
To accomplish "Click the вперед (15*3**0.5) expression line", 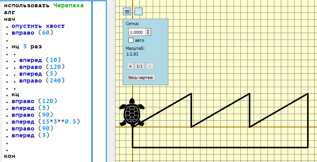I will pyautogui.click(x=46, y=122).
